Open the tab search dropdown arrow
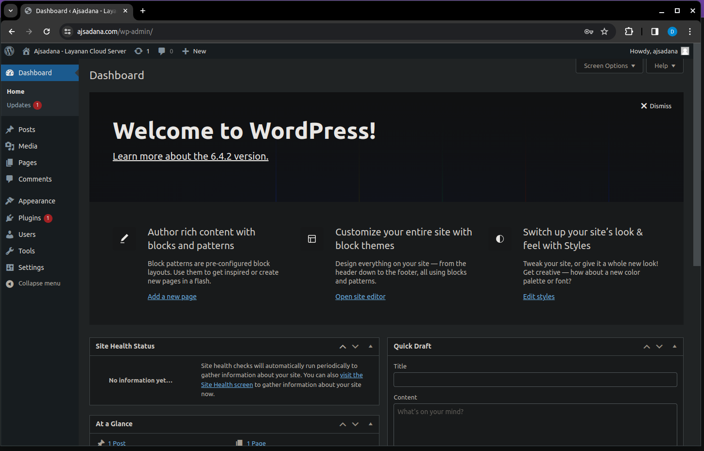This screenshot has width=704, height=451. (x=11, y=11)
